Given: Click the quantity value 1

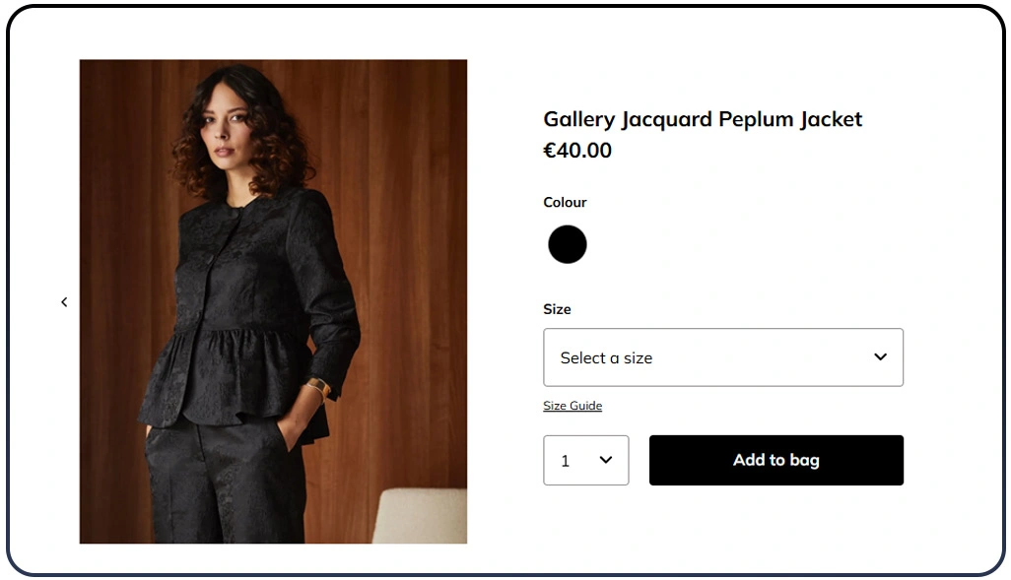Looking at the screenshot, I should [566, 461].
